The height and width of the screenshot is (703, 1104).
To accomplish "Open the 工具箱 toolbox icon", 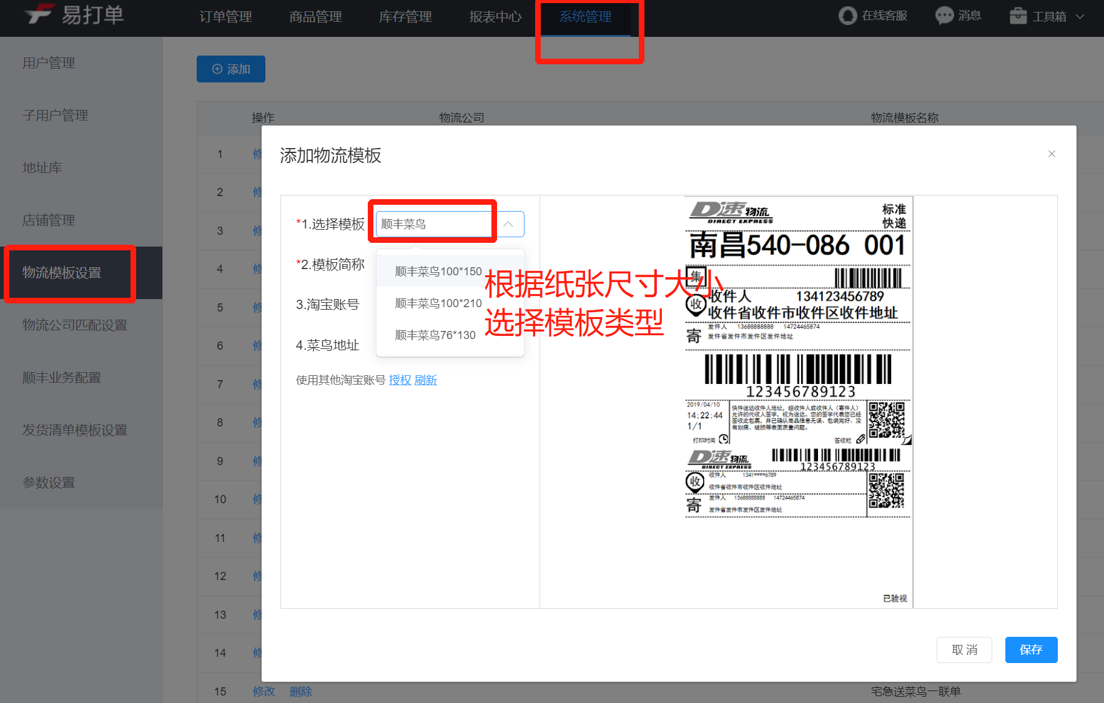I will tap(1018, 16).
